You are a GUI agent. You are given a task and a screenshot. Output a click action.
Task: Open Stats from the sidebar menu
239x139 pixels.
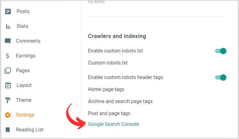[x=22, y=26]
